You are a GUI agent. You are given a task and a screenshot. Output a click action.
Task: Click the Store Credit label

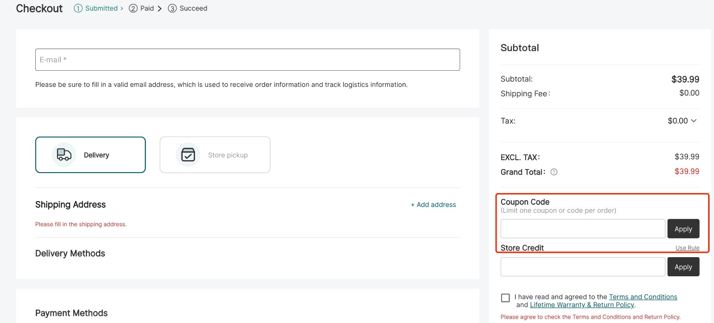[522, 248]
